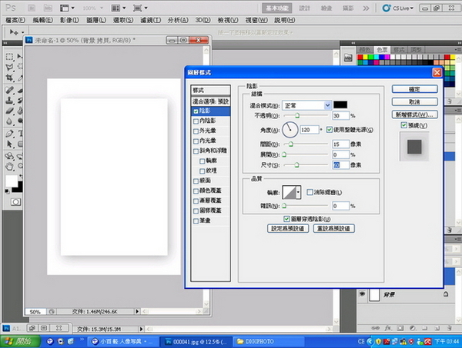Select the 3D Object Rotate tool

[x=9, y=156]
